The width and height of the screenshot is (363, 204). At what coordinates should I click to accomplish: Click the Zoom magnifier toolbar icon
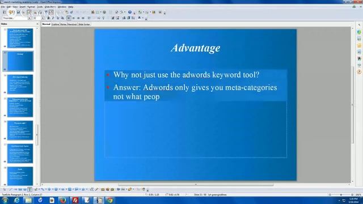(x=121, y=12)
